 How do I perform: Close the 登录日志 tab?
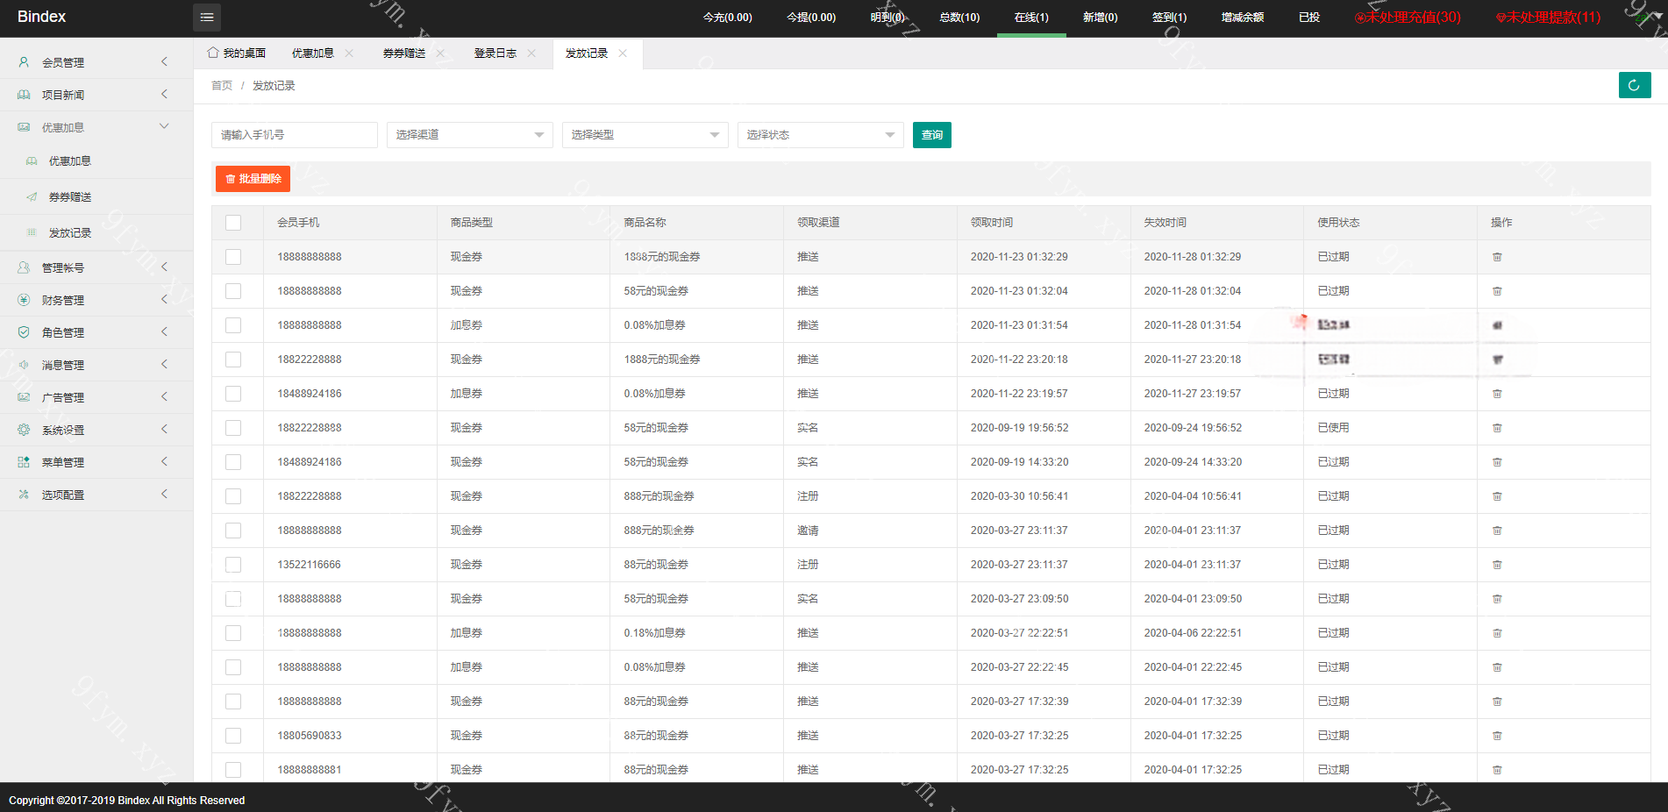coord(531,53)
